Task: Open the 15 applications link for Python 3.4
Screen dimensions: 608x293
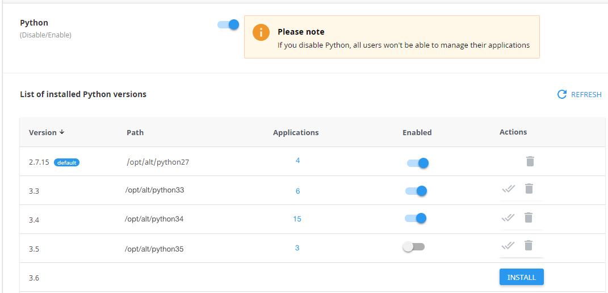Action: (x=297, y=219)
